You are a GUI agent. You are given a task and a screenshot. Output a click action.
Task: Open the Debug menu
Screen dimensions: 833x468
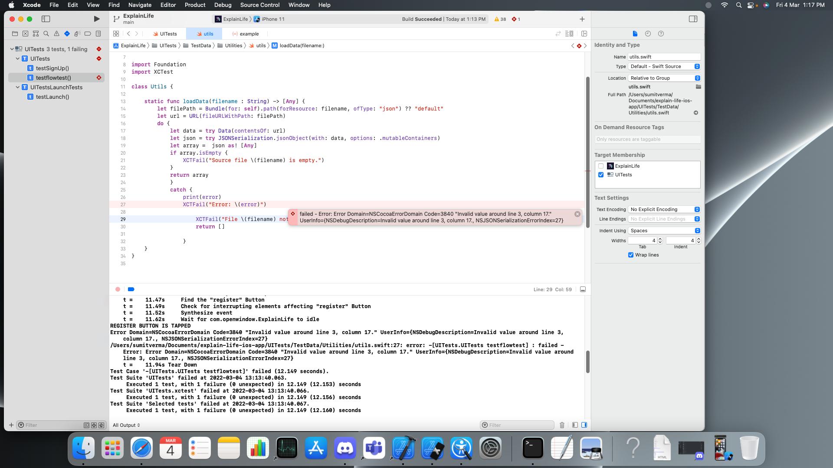pyautogui.click(x=223, y=5)
